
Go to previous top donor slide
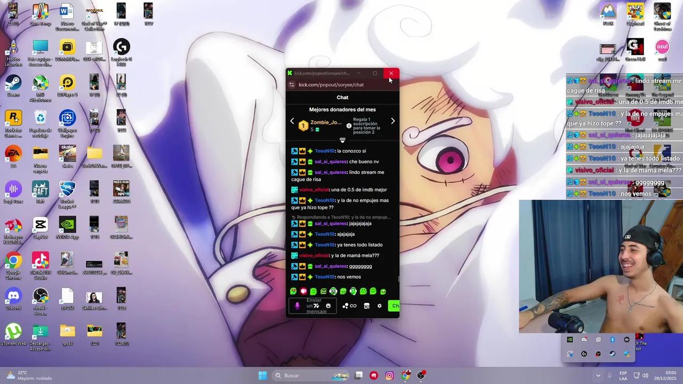click(292, 122)
